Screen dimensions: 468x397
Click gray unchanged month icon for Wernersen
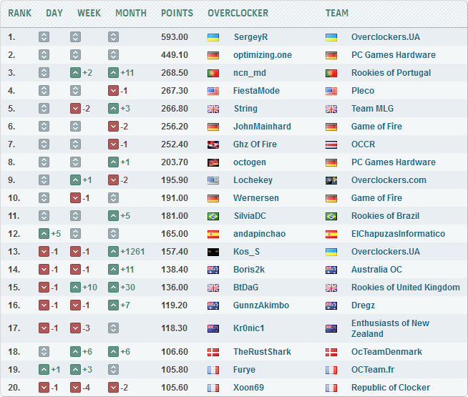click(x=113, y=198)
